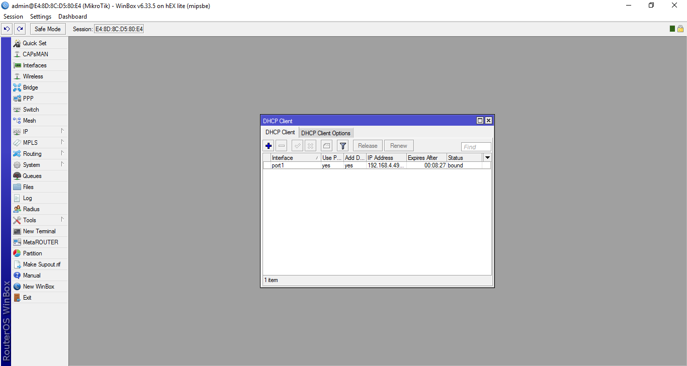Open Switch from sidebar

(40, 110)
